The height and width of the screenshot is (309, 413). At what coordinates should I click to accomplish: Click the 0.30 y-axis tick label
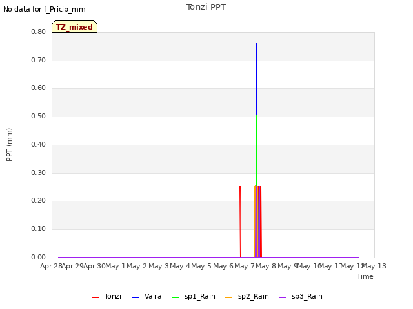pos(39,173)
